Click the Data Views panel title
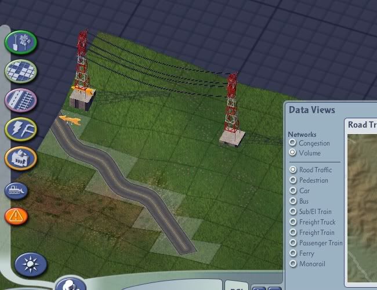 (x=312, y=110)
